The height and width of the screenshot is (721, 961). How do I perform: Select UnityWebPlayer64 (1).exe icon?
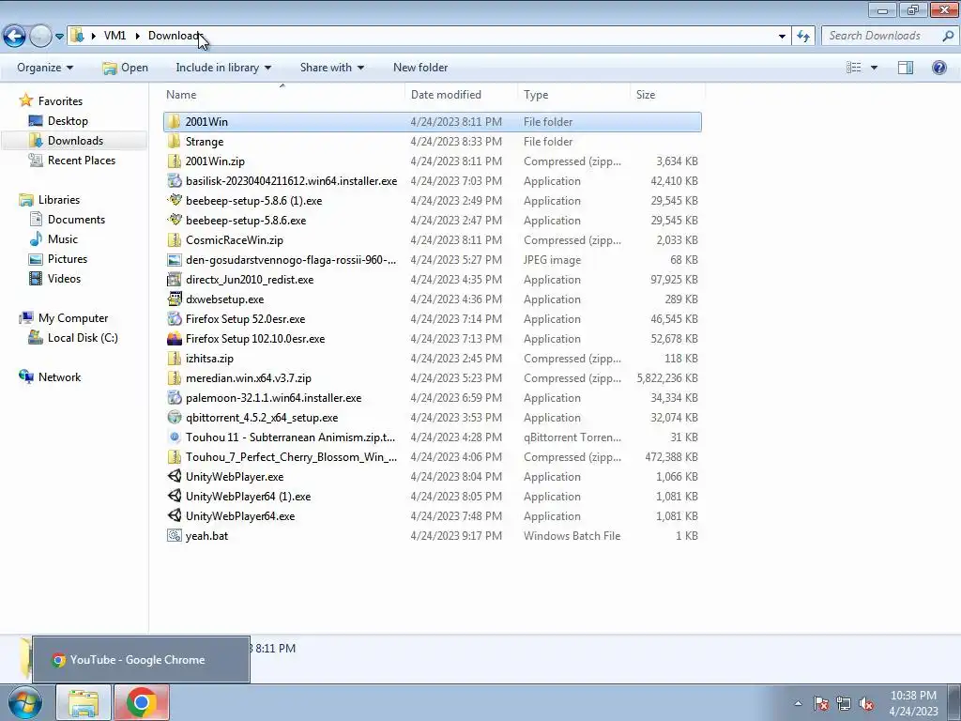coord(174,497)
